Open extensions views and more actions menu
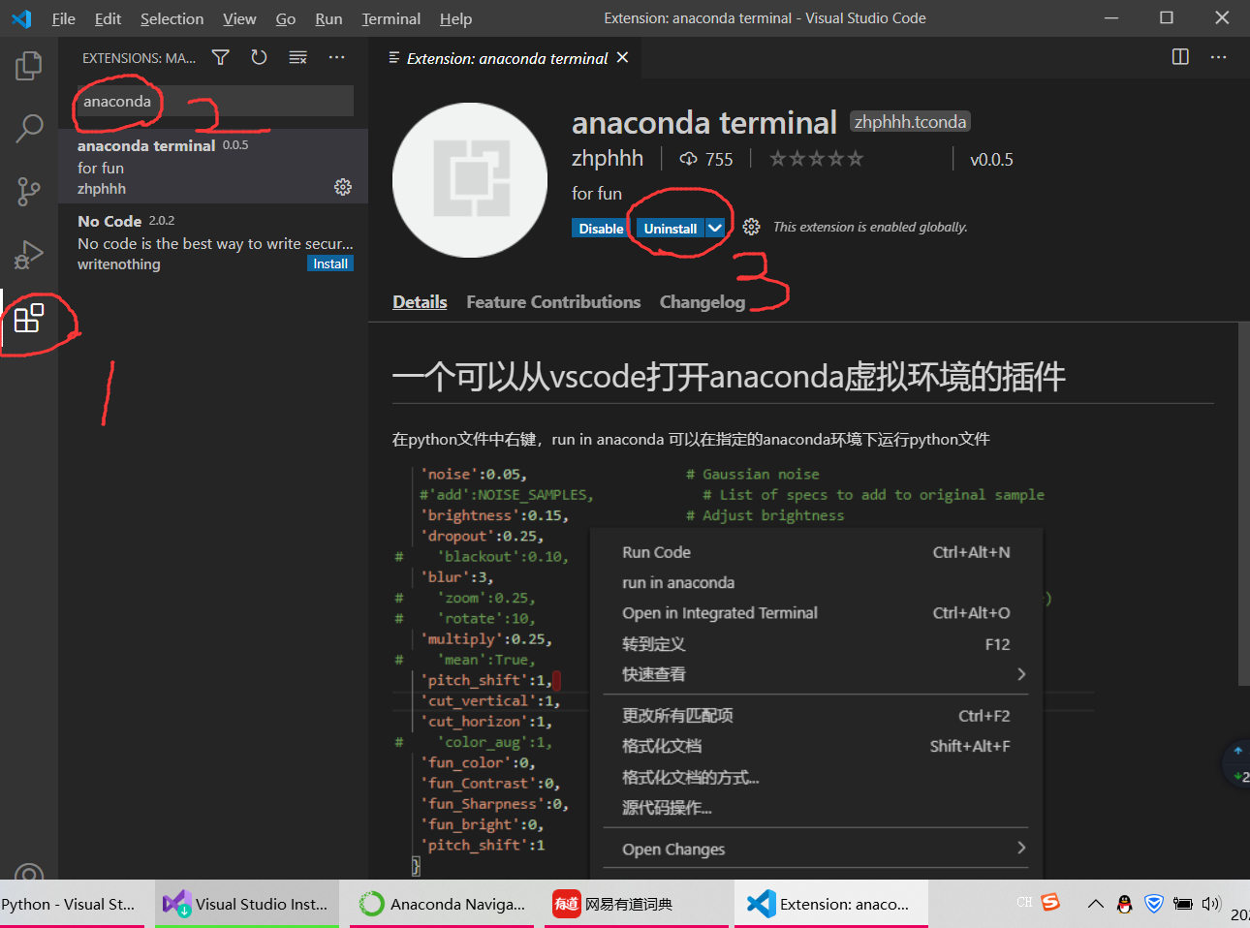The height and width of the screenshot is (928, 1250). pyautogui.click(x=336, y=58)
